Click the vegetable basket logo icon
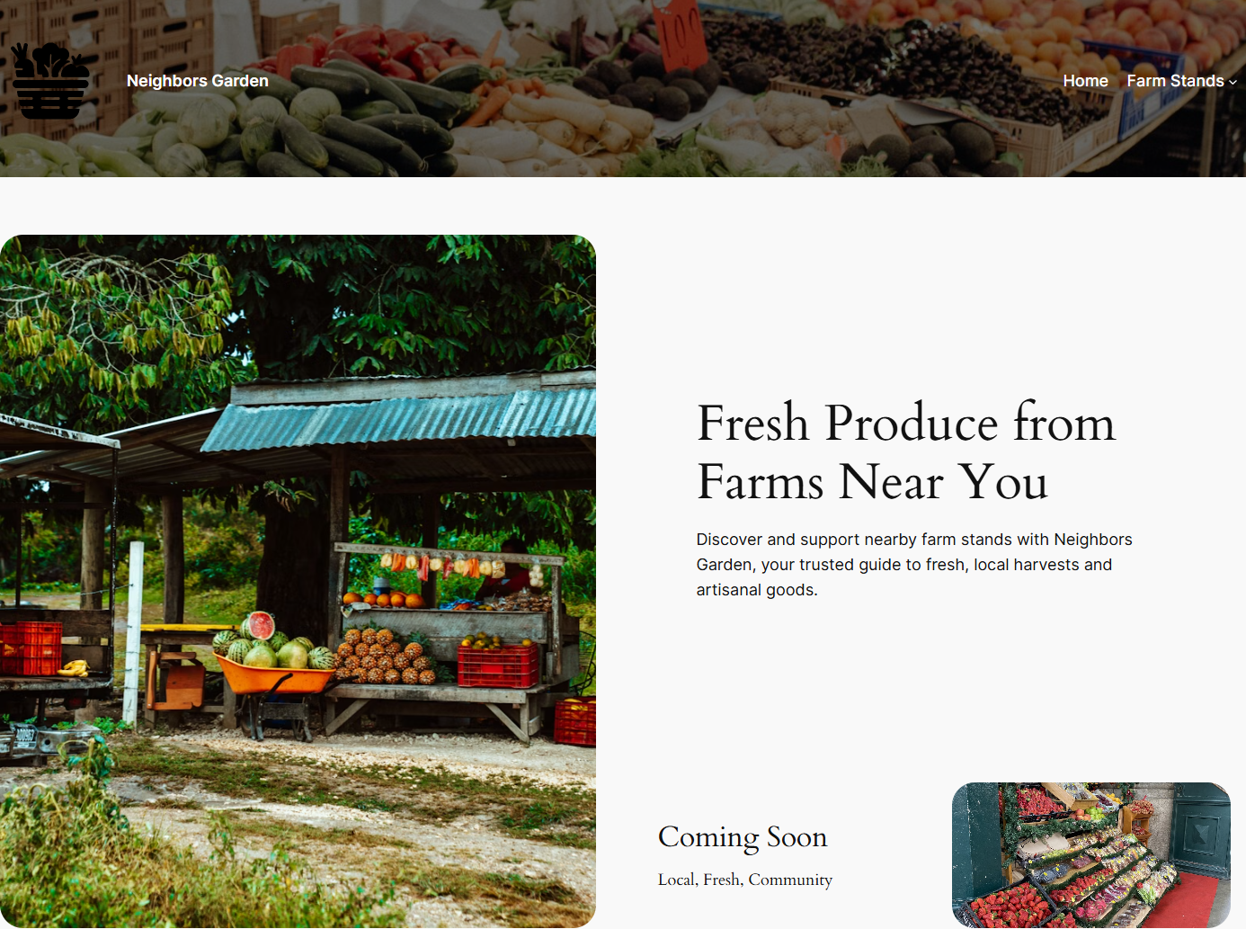 (50, 81)
